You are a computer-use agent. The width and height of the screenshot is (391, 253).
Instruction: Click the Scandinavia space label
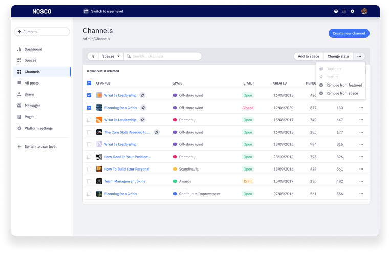click(x=188, y=169)
